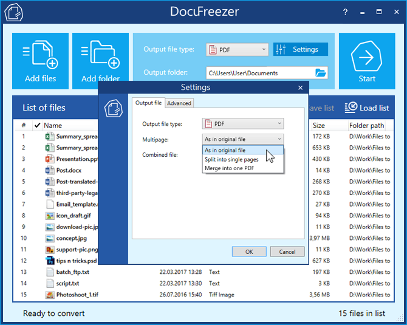Viewport: 407px width, 325px height.
Task: Collapse the Multipage dropdown
Action: (243, 139)
